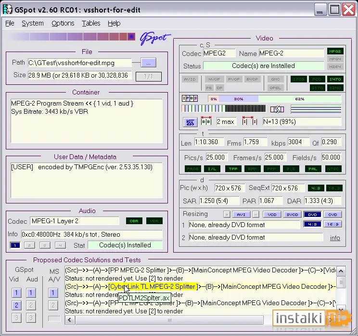Click GSpot Aud render button 1
This screenshot has height=336, width=358.
coord(31,293)
